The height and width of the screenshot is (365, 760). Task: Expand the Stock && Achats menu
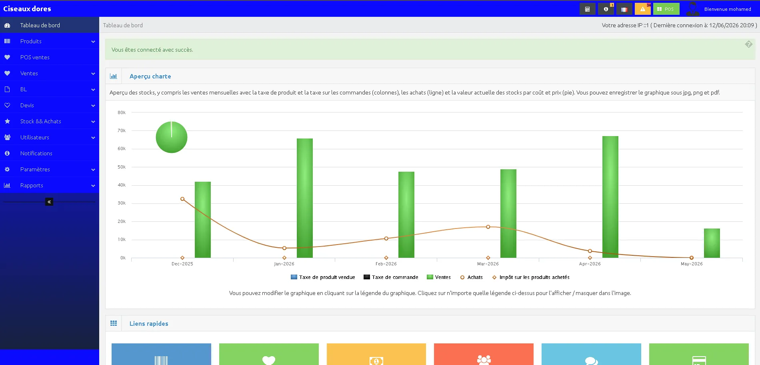[x=50, y=121]
